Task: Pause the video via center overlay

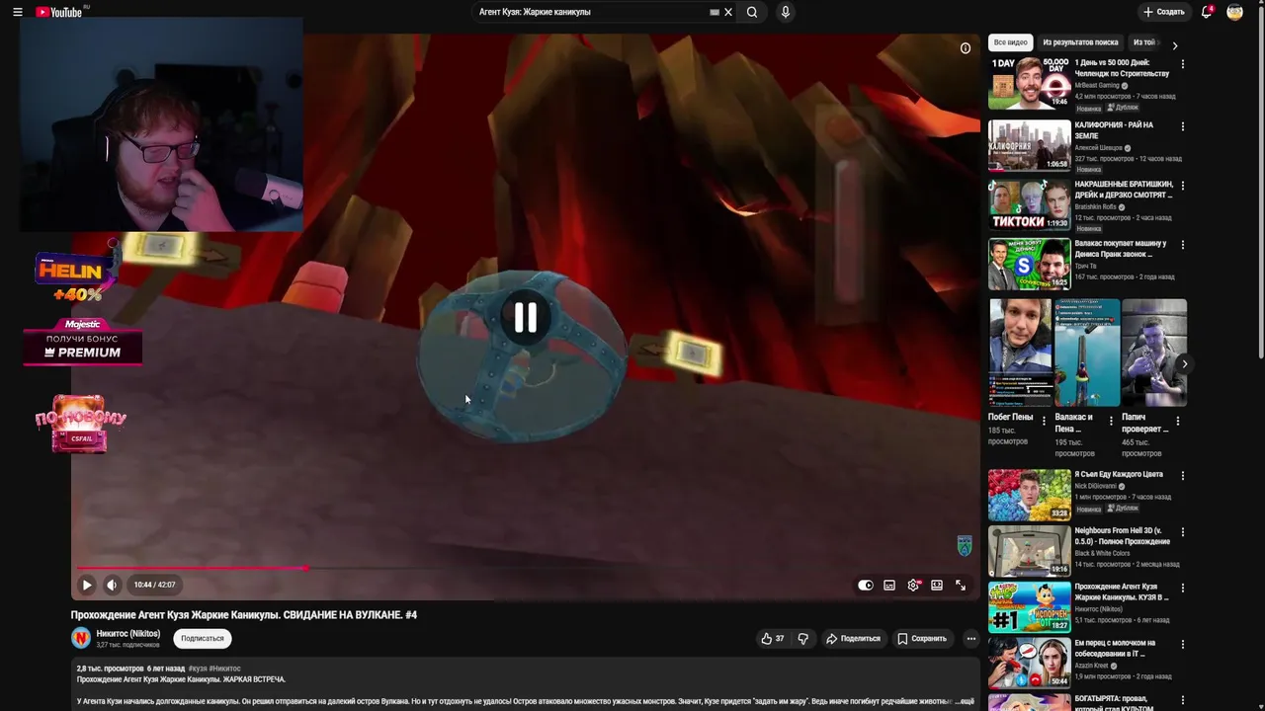Action: [x=525, y=317]
